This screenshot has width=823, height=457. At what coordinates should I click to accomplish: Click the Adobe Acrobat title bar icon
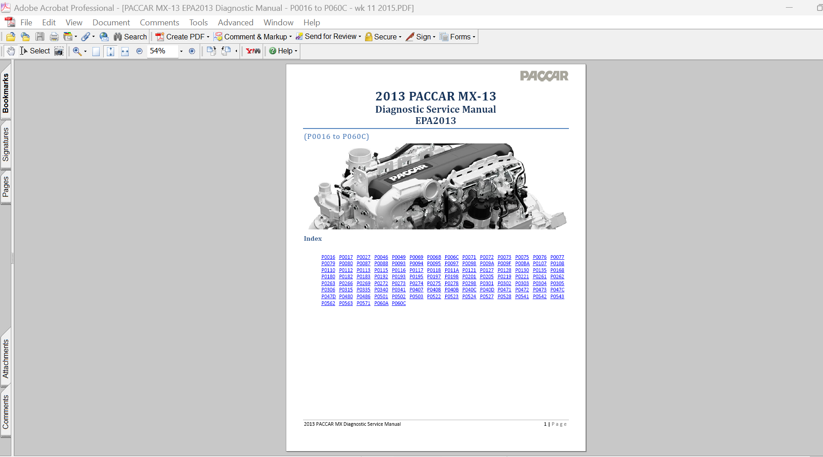[5, 8]
